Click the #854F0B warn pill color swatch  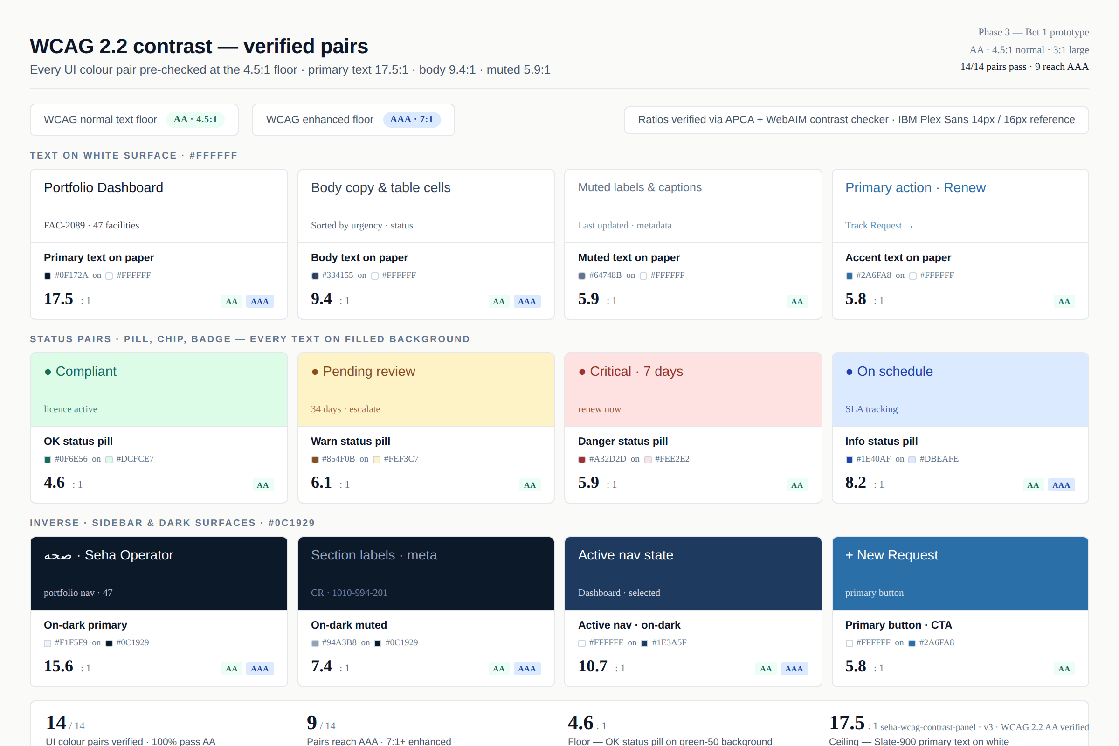[315, 460]
